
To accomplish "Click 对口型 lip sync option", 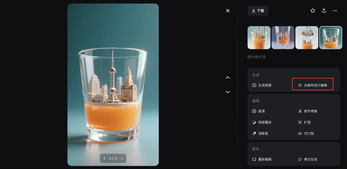I will tap(306, 133).
